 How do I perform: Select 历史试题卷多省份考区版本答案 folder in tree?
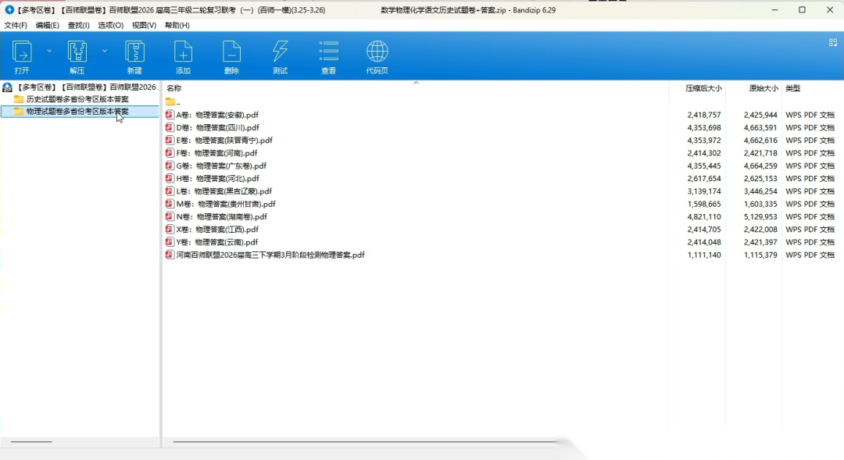[x=77, y=99]
